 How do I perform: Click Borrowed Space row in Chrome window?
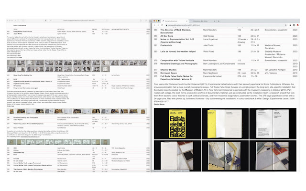pyautogui.click(x=225, y=73)
